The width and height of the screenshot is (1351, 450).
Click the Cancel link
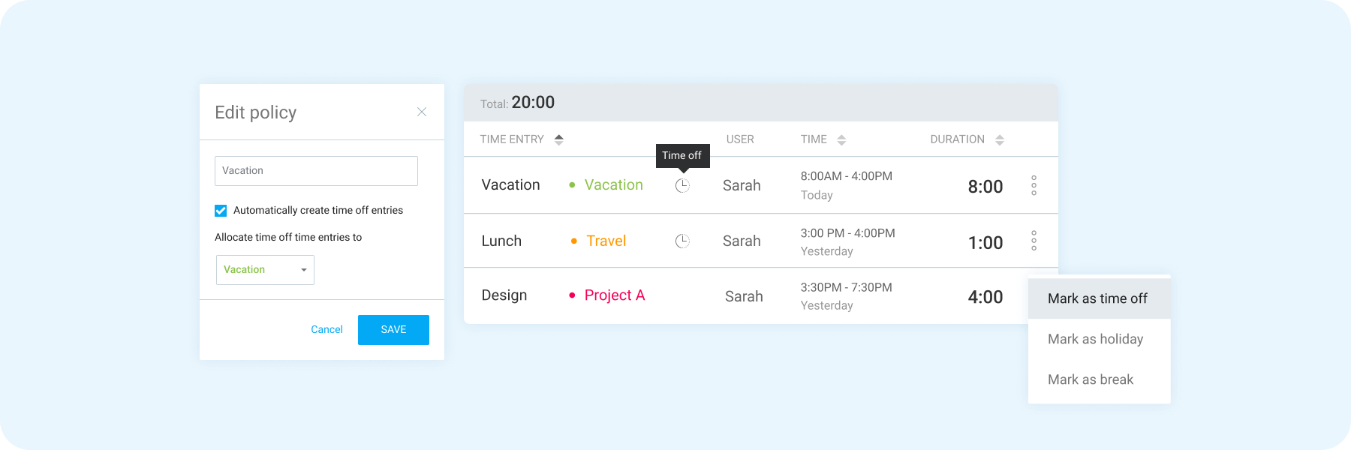(326, 329)
